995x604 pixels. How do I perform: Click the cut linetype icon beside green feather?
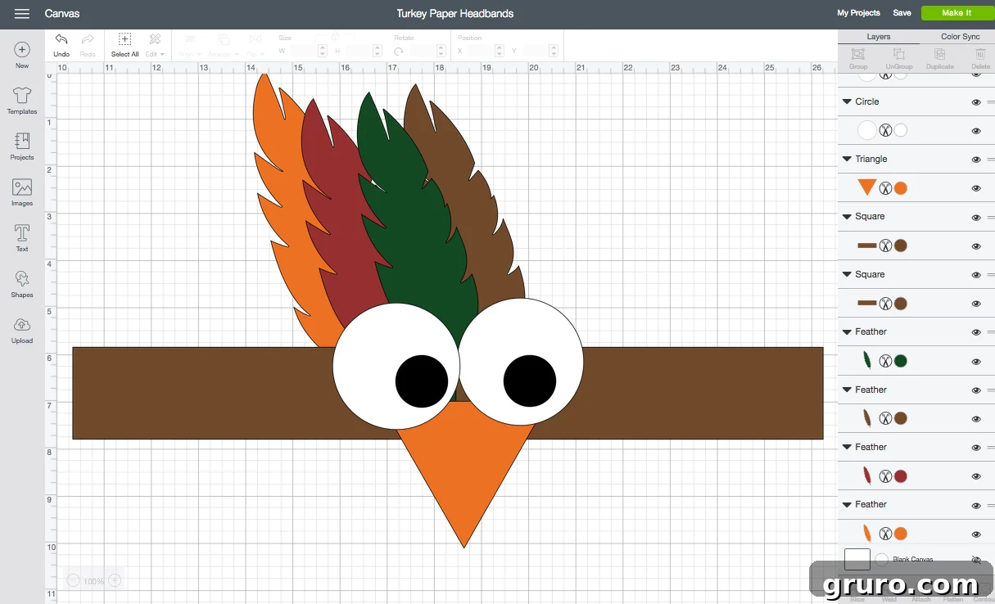[885, 361]
